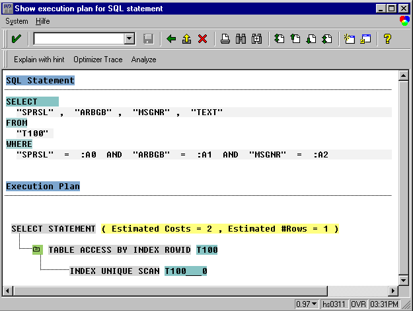Open the command field dropdown arrow

[130, 39]
